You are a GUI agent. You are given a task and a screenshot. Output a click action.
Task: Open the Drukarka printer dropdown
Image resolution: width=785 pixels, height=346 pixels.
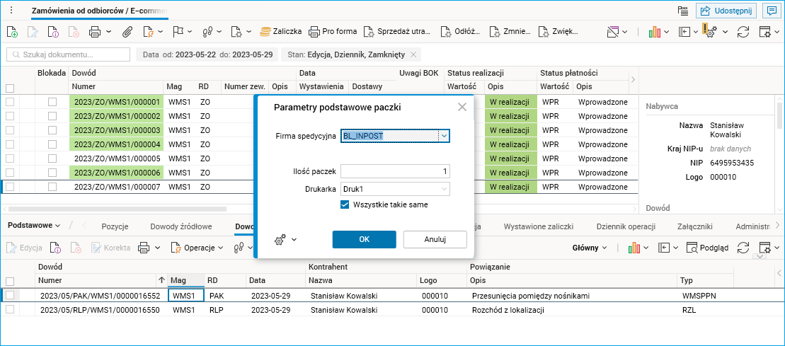coord(444,189)
